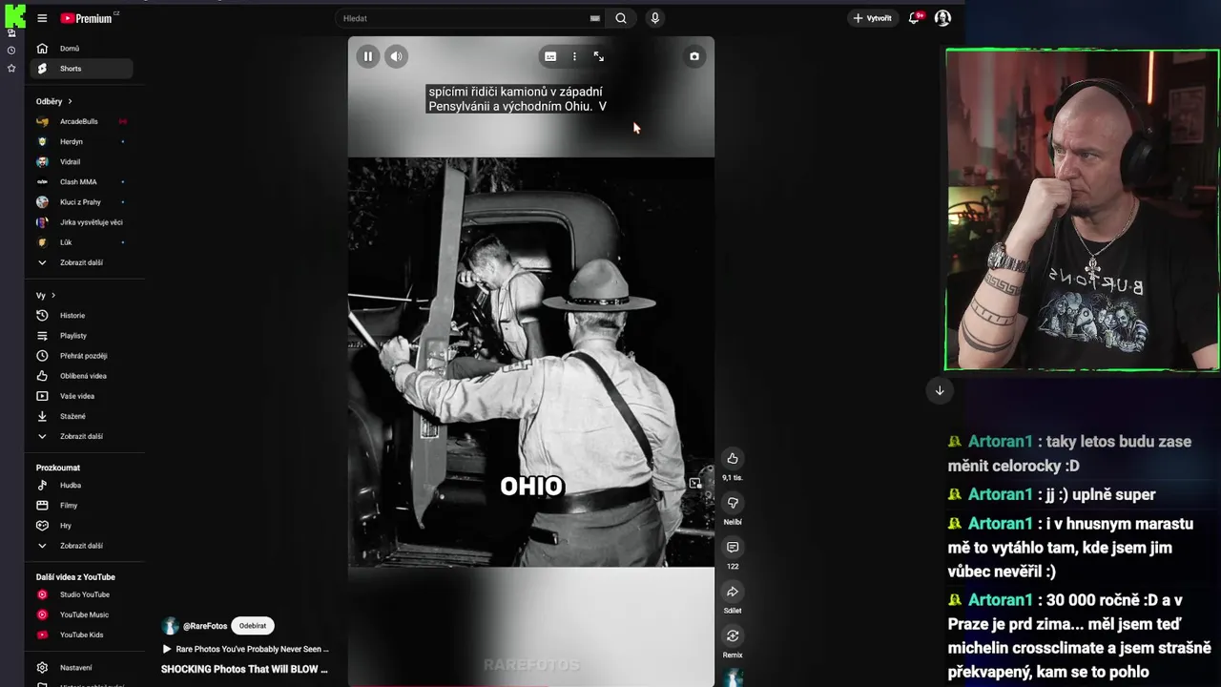Open YouTube Music link

click(81, 614)
